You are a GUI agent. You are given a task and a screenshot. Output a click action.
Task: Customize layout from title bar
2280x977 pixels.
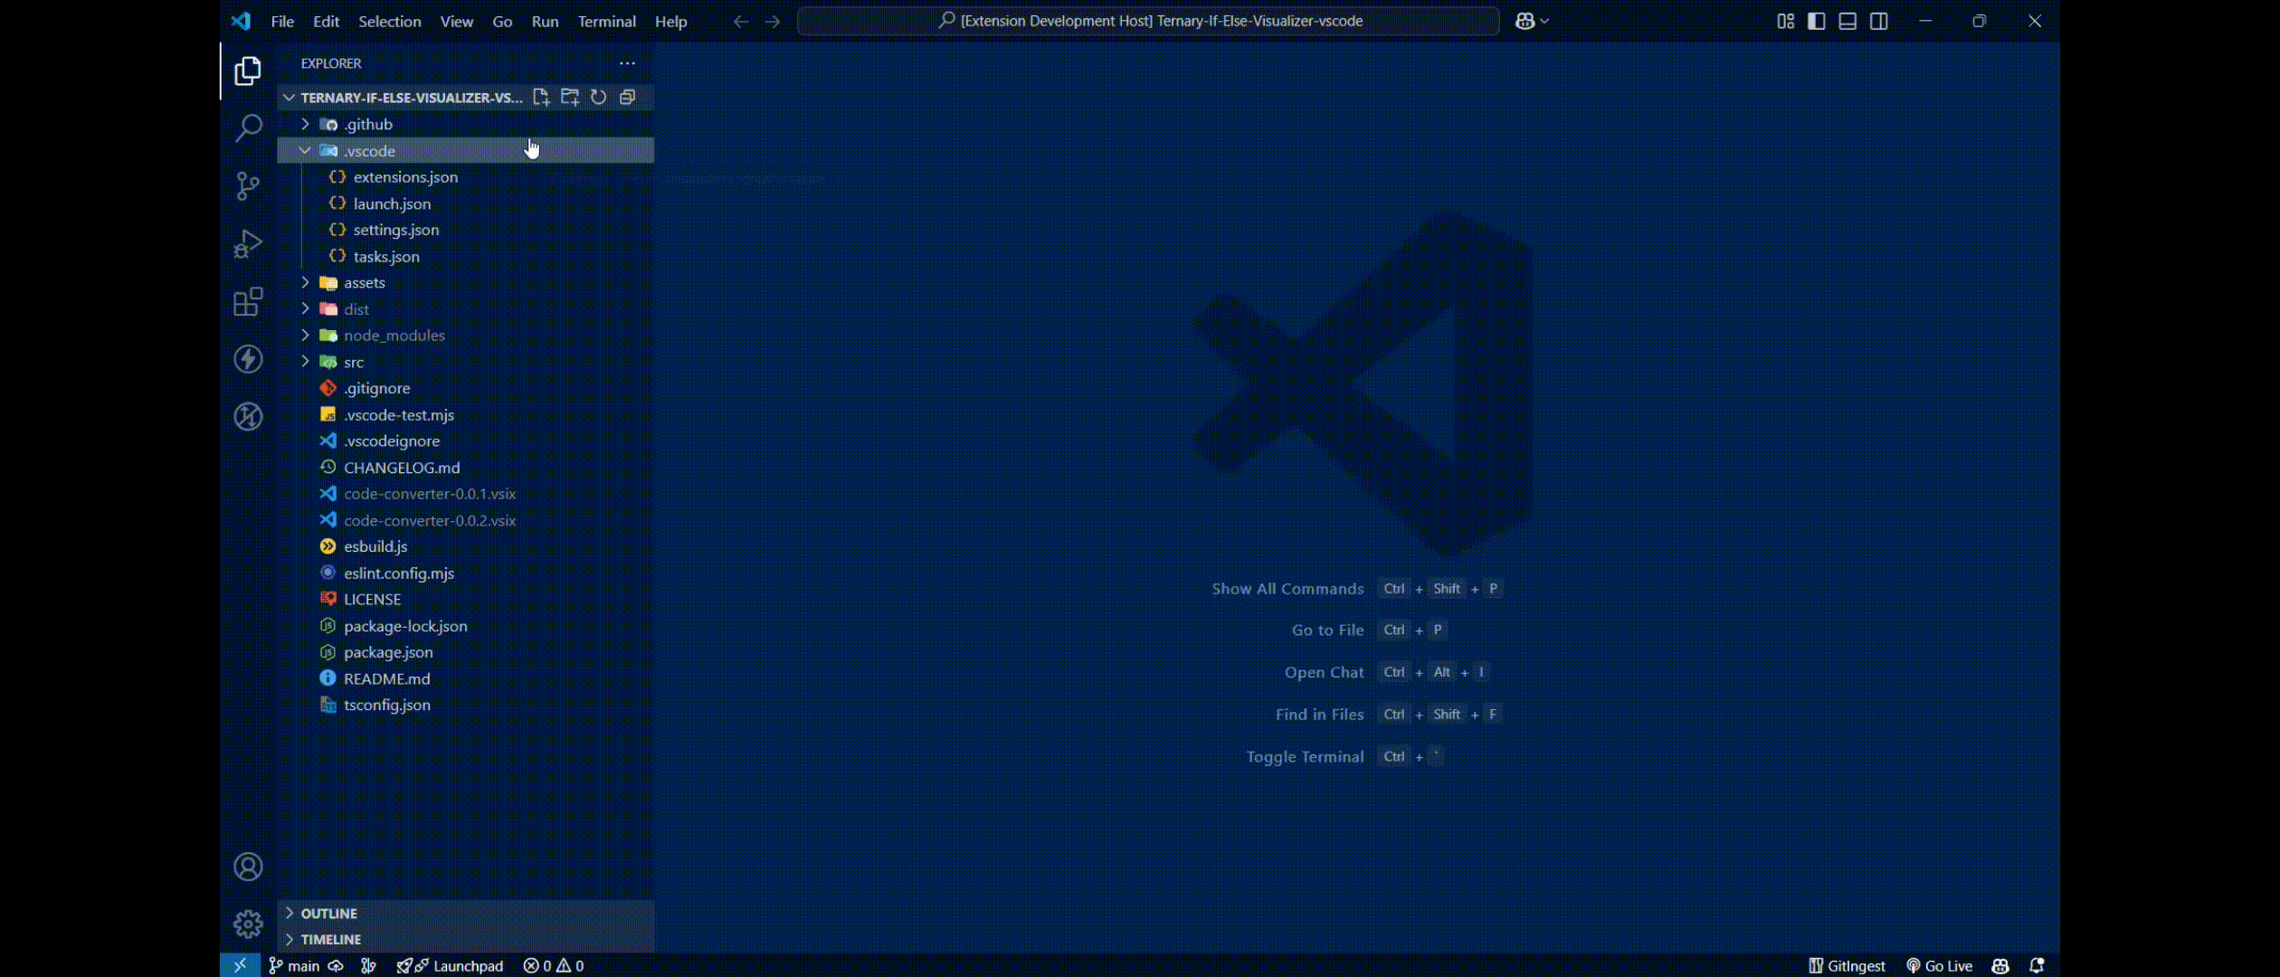pos(1785,21)
